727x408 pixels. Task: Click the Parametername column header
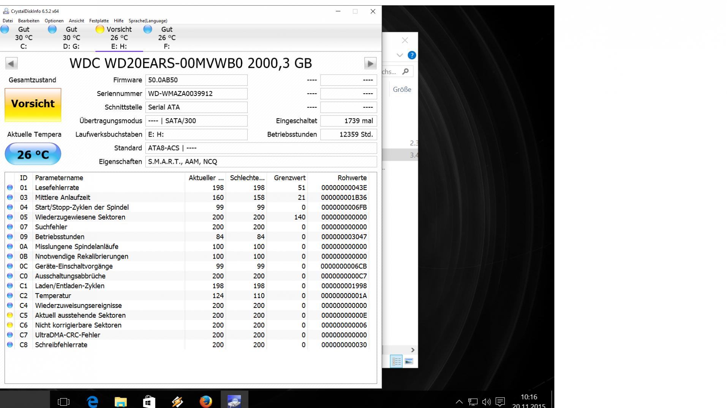[109, 178]
